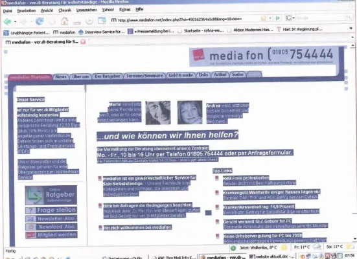This screenshot has width=357, height=259.
Task: Open the News nav tab
Action: (x=61, y=77)
